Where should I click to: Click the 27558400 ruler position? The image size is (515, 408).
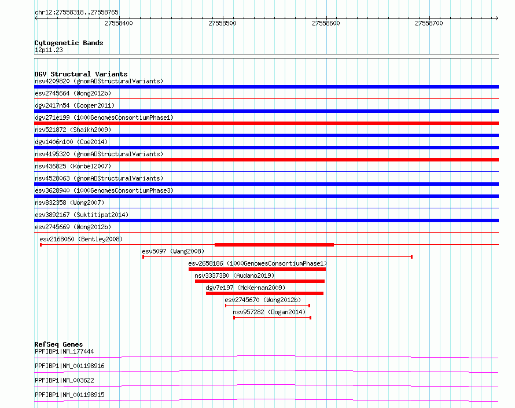(119, 23)
